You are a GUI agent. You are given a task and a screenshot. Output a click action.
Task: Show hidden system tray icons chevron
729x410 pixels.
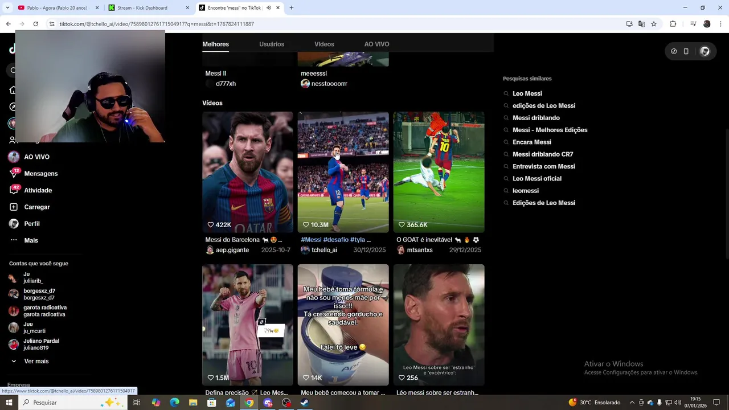pyautogui.click(x=632, y=403)
